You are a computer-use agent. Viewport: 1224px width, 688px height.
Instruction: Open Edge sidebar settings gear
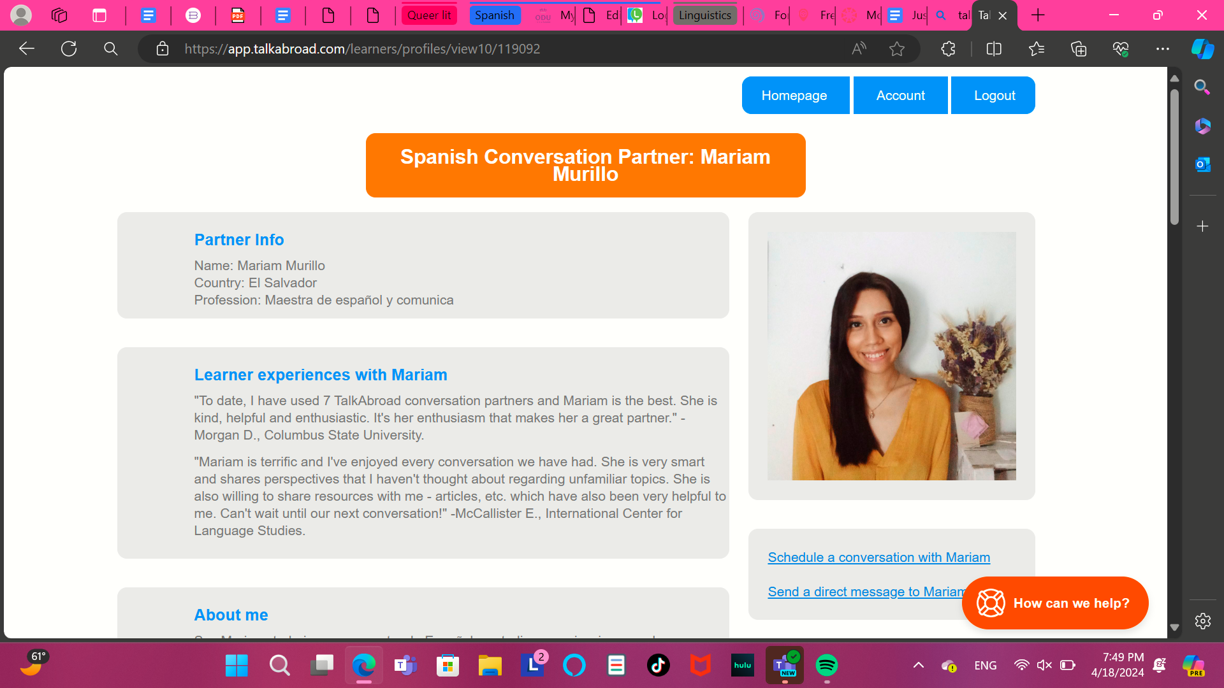[x=1202, y=621]
